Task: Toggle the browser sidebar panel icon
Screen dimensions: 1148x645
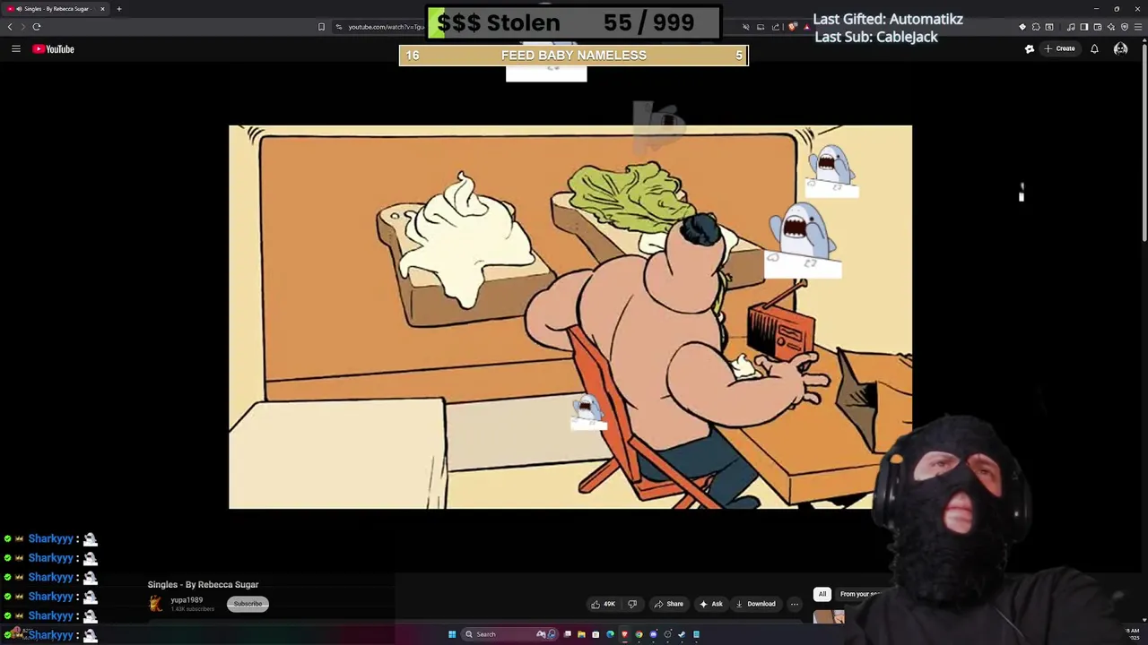Action: coord(1083,27)
